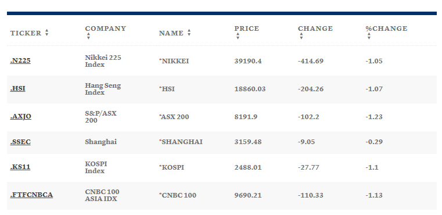Screen dimensions: 442x215
Task: Open the .SSEC ticker link
Action: [x=20, y=142]
